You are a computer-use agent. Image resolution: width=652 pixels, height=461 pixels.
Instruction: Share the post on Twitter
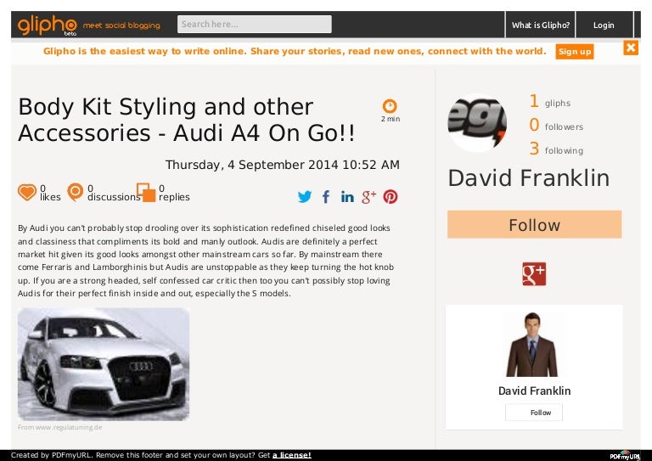(x=305, y=197)
